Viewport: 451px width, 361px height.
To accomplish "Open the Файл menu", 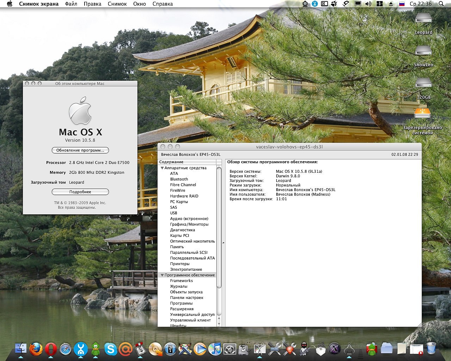I will 71,4.
